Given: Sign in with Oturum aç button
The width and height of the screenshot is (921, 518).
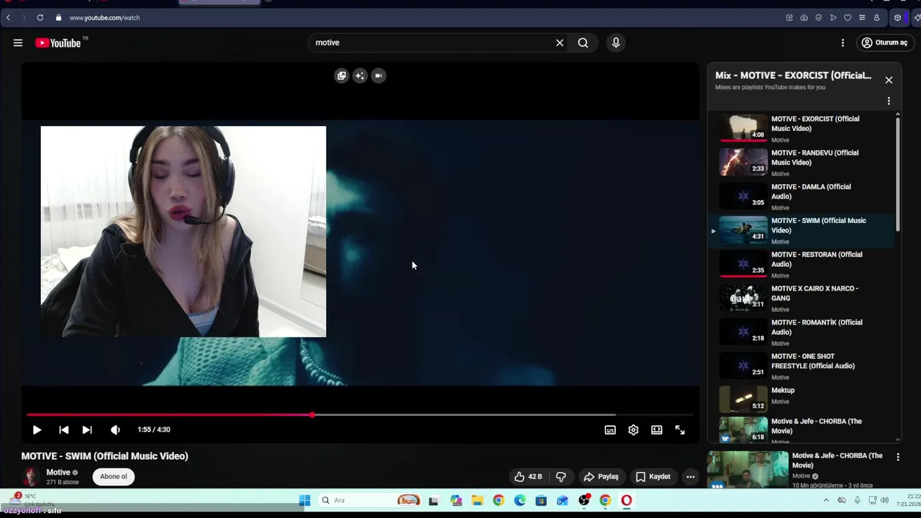Looking at the screenshot, I should [x=885, y=43].
